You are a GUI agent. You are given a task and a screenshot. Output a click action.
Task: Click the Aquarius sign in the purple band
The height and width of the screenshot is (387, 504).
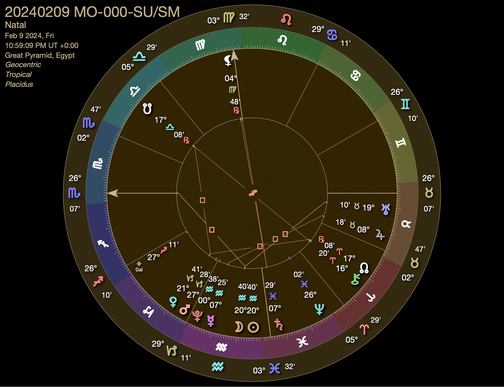coord(221,347)
